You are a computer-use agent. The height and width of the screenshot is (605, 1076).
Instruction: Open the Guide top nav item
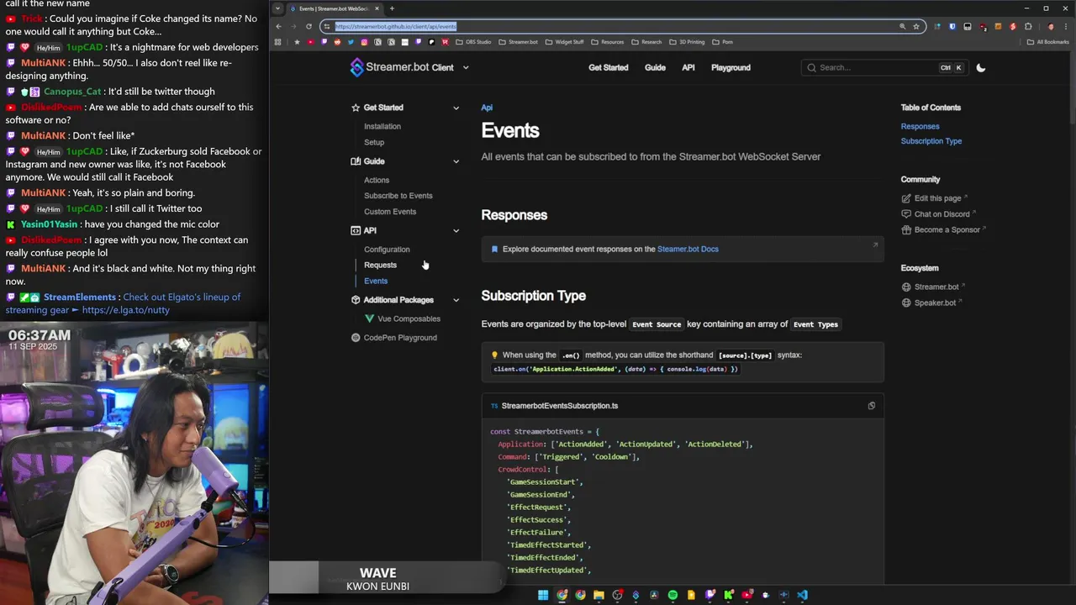(655, 67)
